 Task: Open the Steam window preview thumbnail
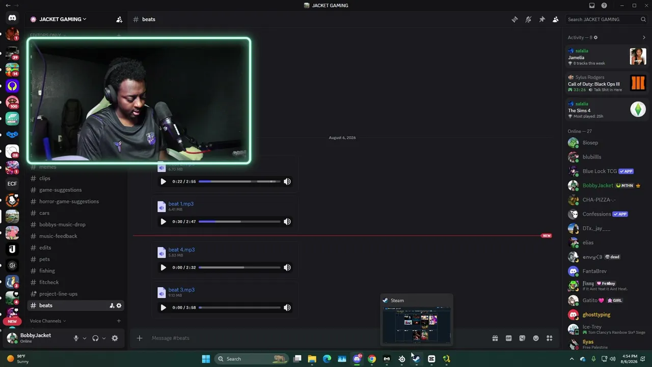coord(417,326)
